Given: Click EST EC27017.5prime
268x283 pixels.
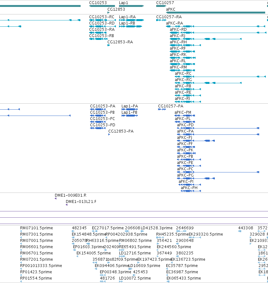Looking at the screenshot, I should click(x=108, y=228).
